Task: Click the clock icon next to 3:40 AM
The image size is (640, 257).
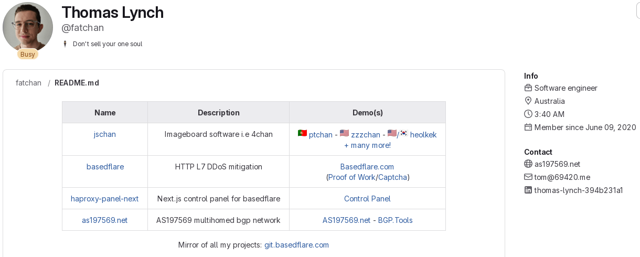Action: point(528,114)
